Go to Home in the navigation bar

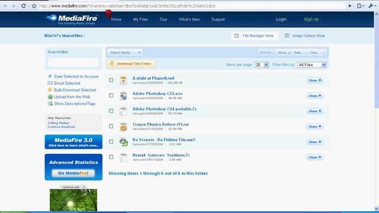[116, 20]
